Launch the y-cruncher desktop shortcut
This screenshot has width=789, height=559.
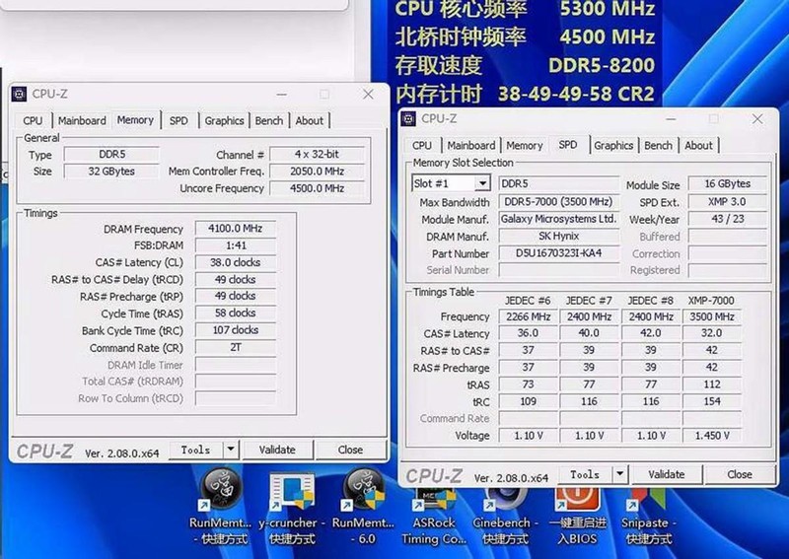coord(292,506)
